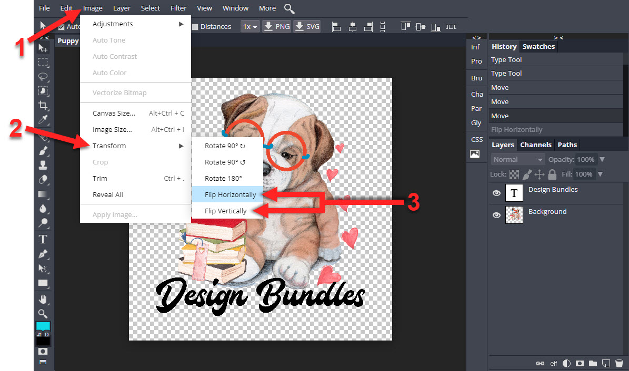Choose Flip Vertically
Screen dimensions: 629x371
coord(227,211)
